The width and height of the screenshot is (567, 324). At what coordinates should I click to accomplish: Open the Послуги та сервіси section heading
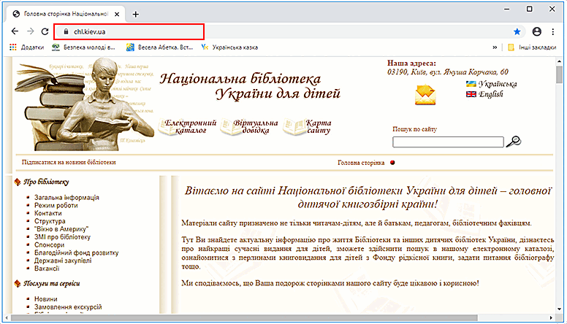tap(52, 284)
